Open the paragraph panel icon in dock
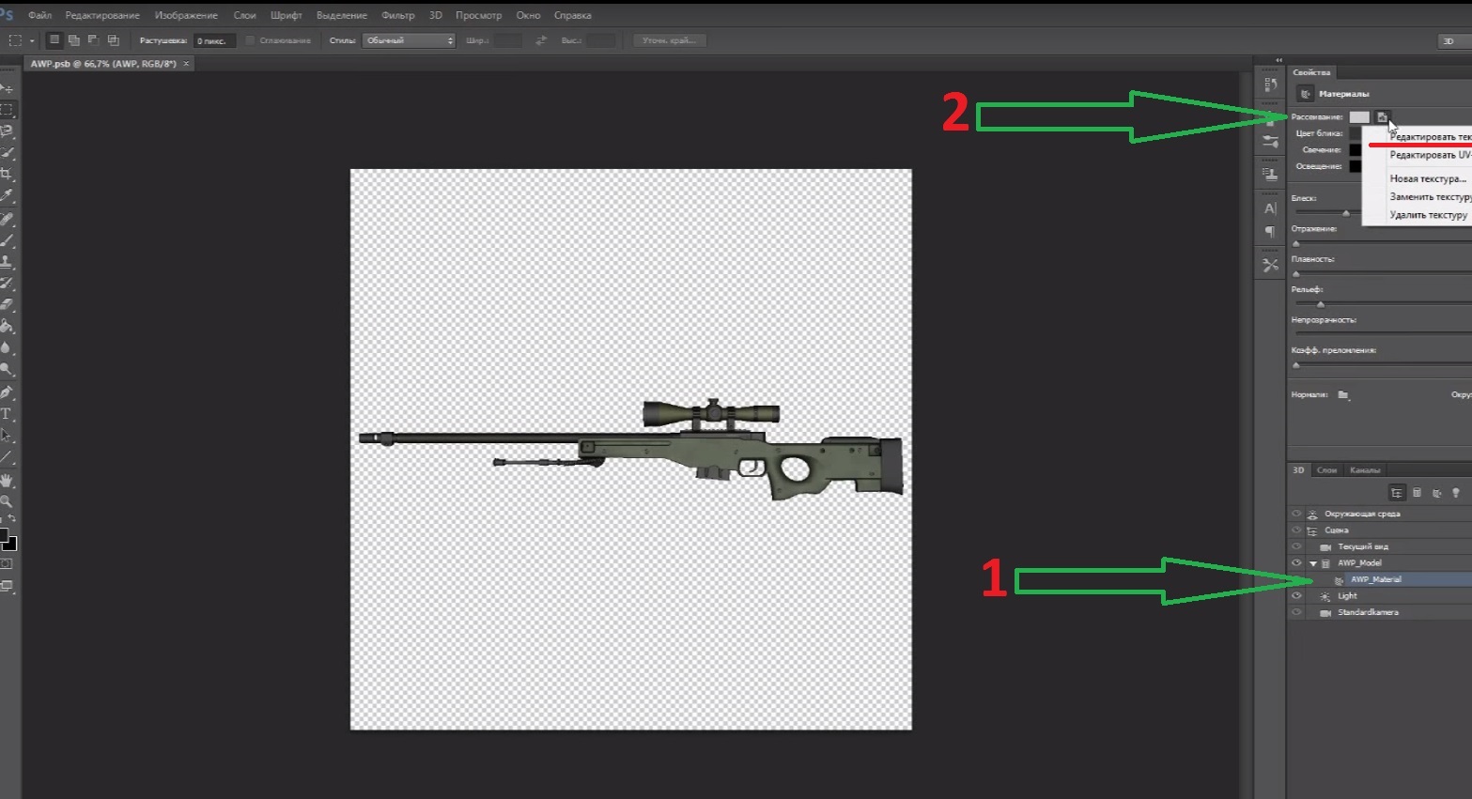This screenshot has width=1472, height=799. [x=1270, y=231]
